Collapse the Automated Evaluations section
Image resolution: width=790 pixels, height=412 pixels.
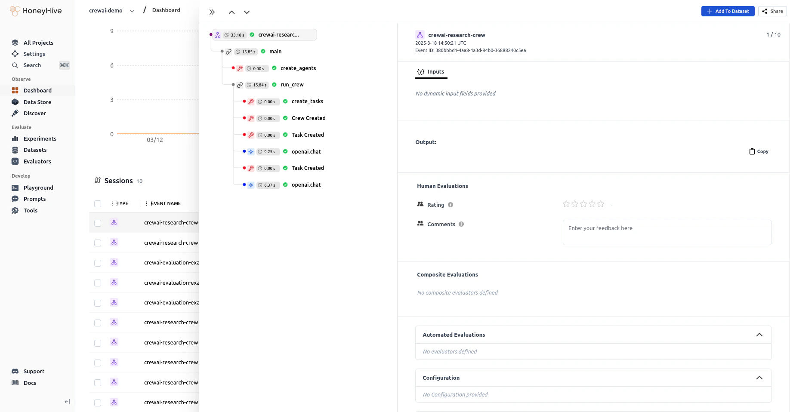[759, 335]
